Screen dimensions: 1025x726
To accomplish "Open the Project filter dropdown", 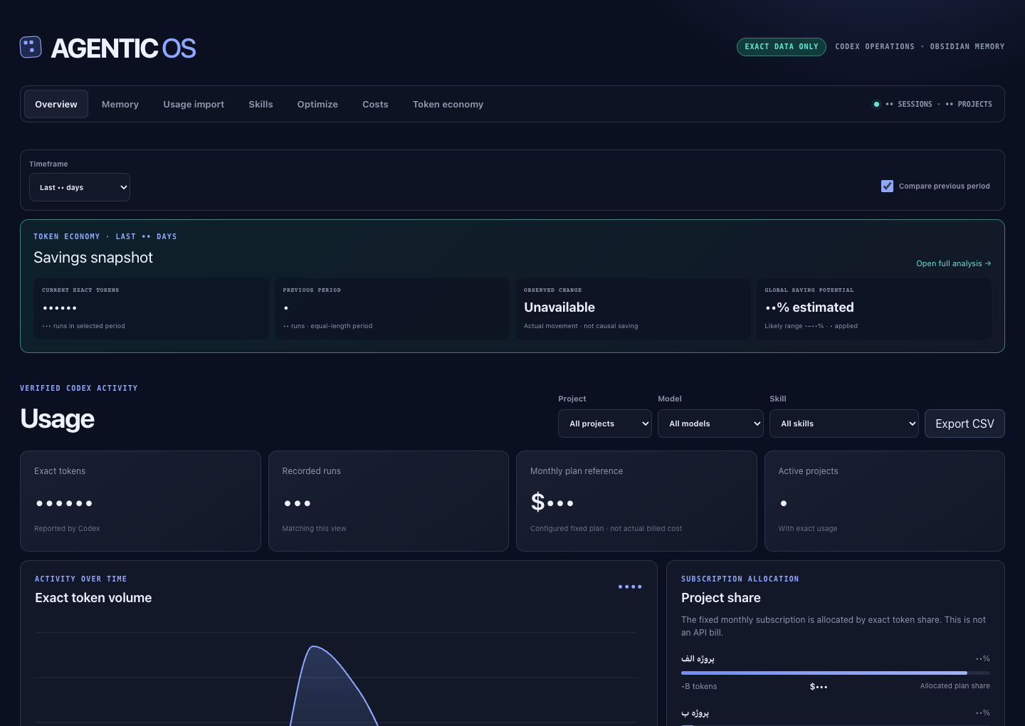I will [605, 423].
